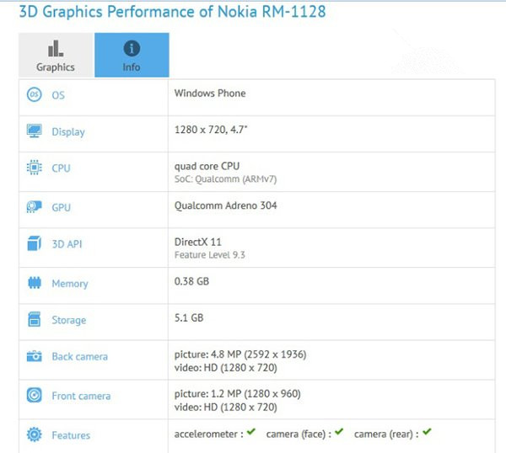Click the bar chart icon on Graphics tab
This screenshot has height=453, width=506.
coord(56,48)
